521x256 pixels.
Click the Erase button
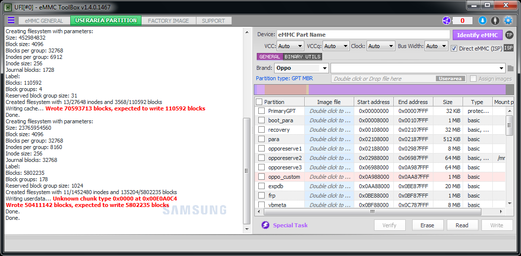coord(427,225)
